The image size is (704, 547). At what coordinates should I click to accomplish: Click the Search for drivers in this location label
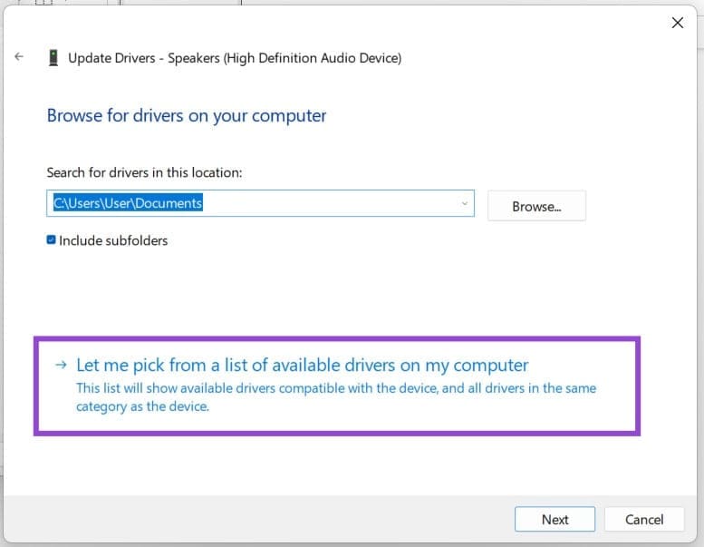pyautogui.click(x=144, y=171)
